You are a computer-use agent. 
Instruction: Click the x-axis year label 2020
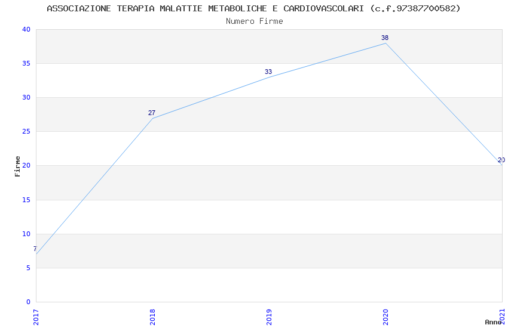[x=385, y=317]
